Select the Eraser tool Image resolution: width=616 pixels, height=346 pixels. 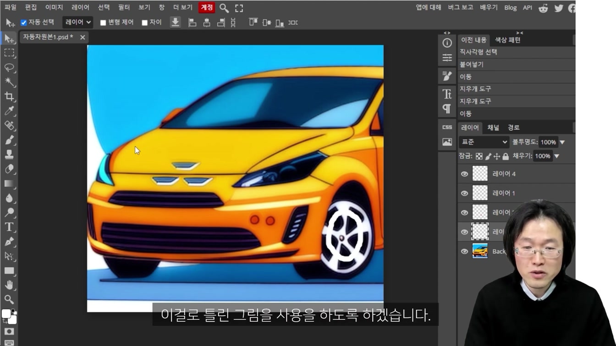[x=9, y=169]
